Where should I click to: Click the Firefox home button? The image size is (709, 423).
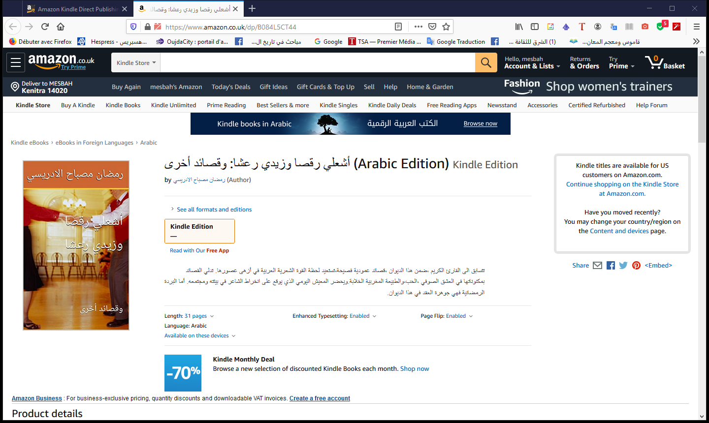61,27
